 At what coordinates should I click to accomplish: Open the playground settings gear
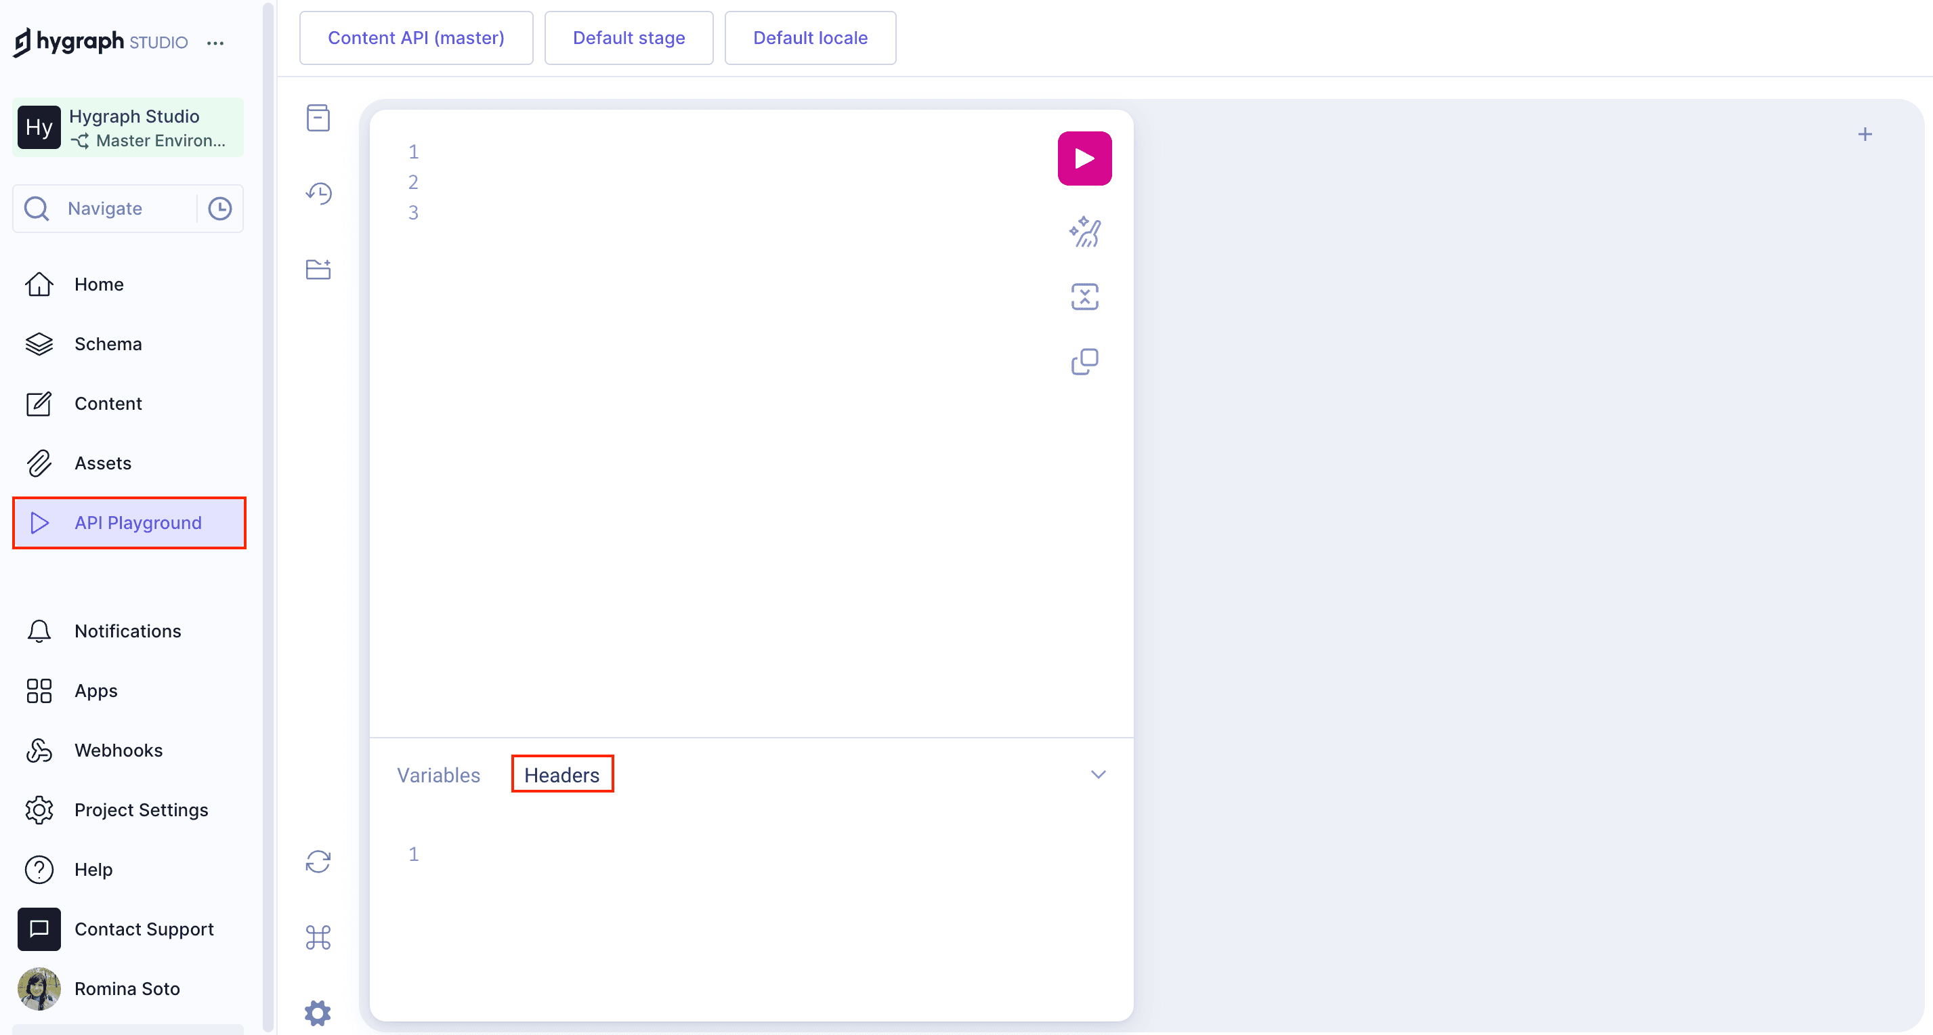[318, 1013]
